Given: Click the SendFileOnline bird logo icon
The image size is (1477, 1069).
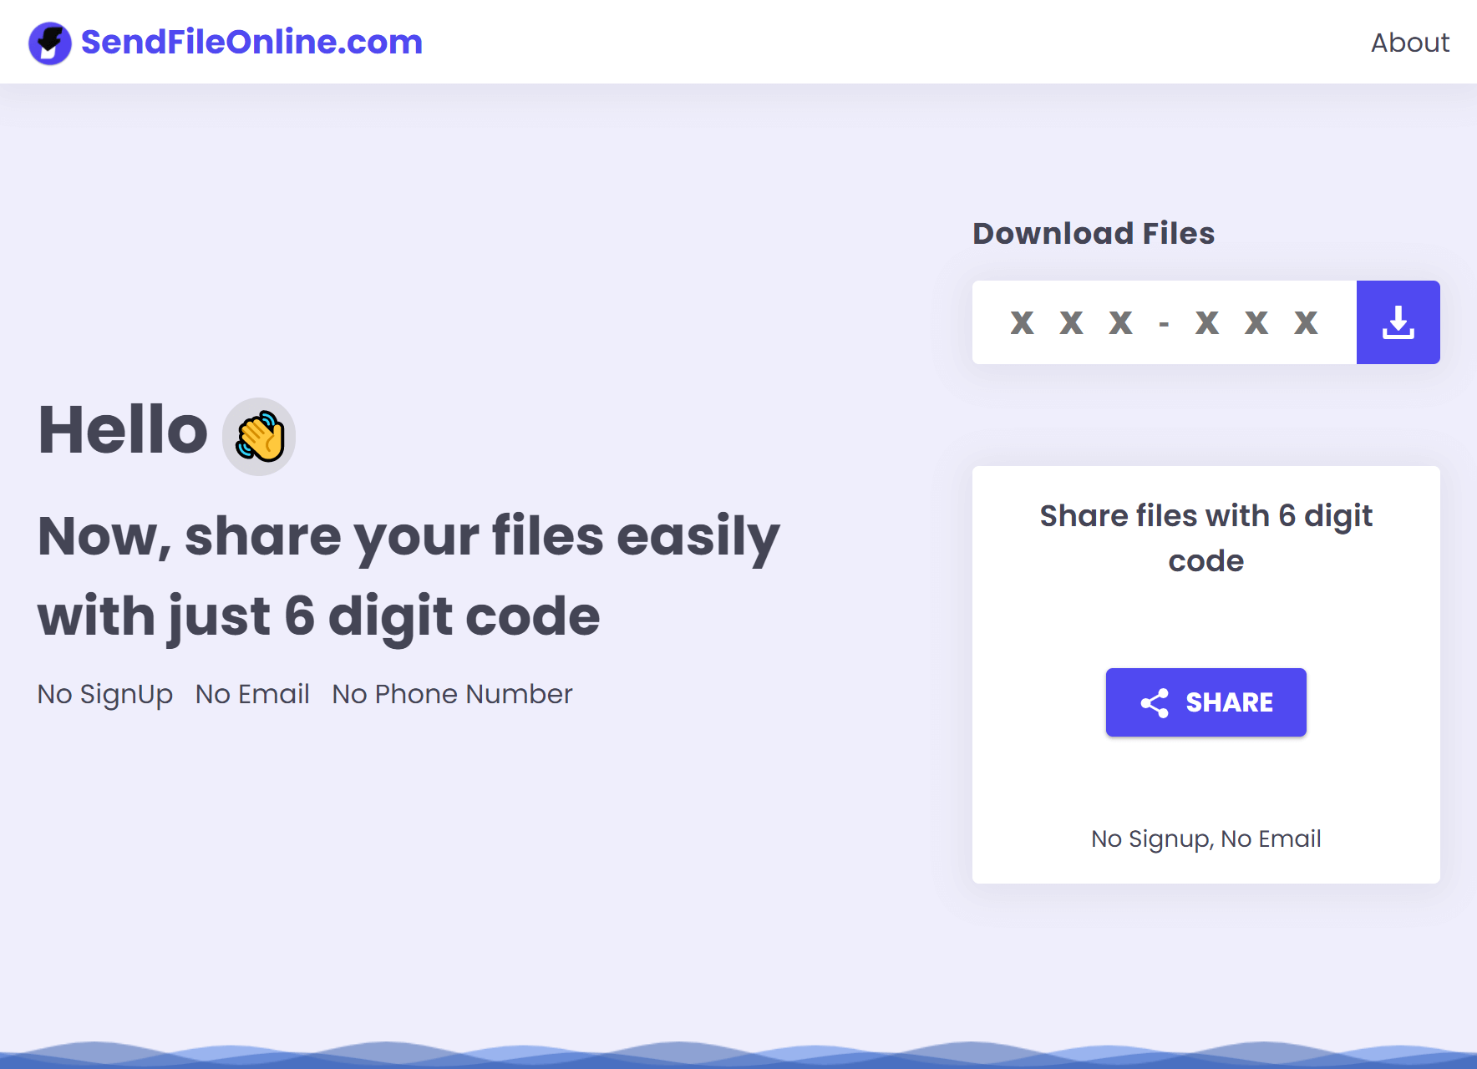Looking at the screenshot, I should coord(49,42).
